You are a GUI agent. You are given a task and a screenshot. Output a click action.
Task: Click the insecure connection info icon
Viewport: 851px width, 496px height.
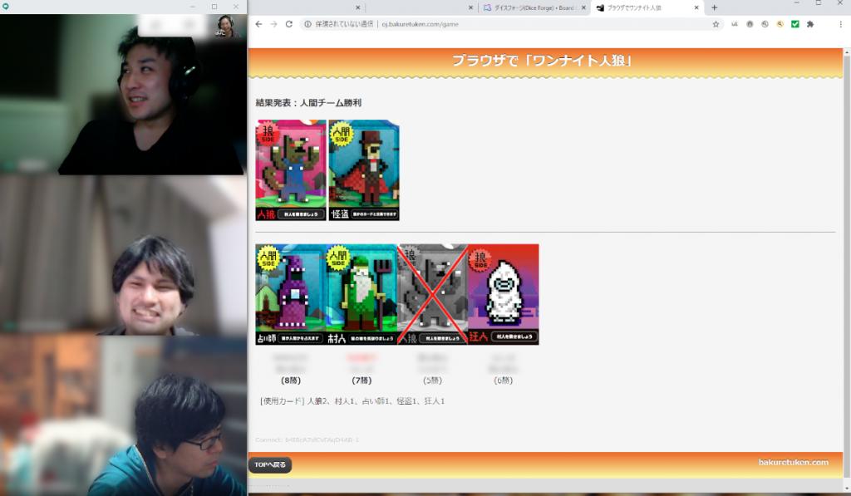pos(307,24)
